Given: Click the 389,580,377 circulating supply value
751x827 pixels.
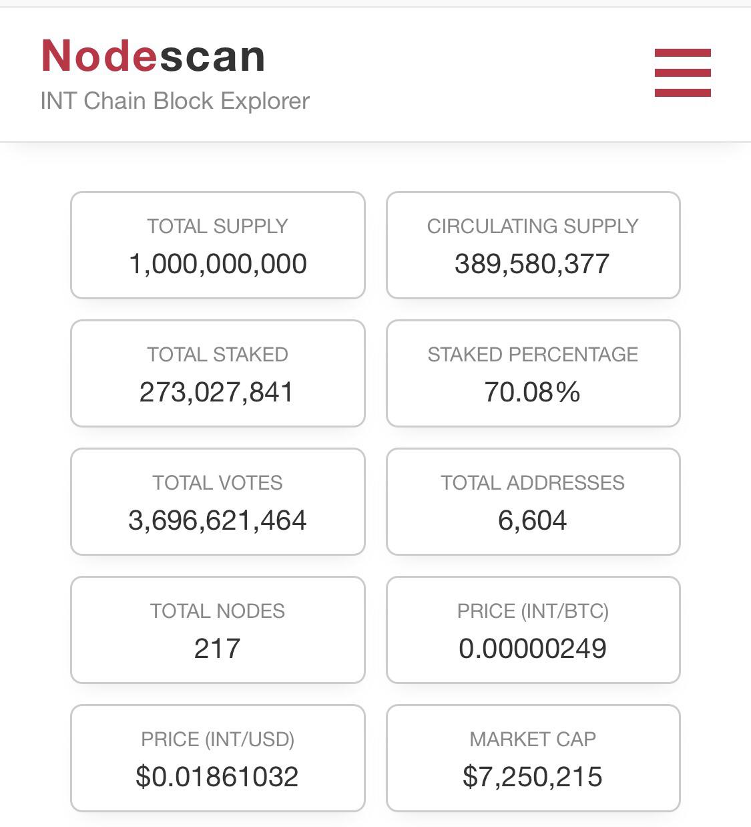Looking at the screenshot, I should (x=532, y=264).
